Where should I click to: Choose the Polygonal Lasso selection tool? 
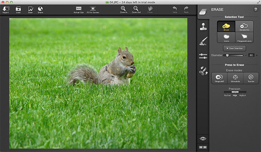tap(244, 37)
